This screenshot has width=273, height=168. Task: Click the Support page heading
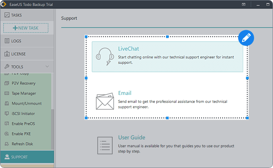(69, 18)
